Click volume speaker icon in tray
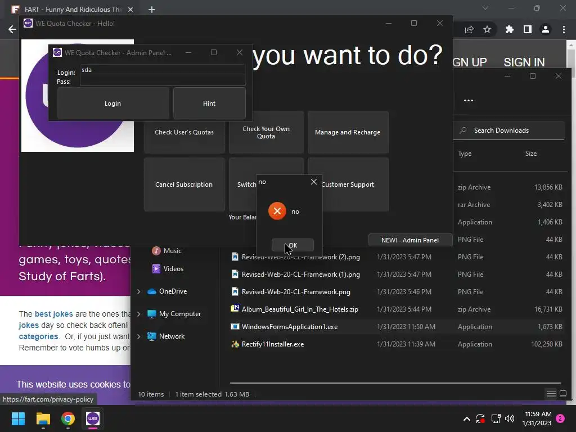Viewport: 576px width, 432px height. (x=510, y=418)
